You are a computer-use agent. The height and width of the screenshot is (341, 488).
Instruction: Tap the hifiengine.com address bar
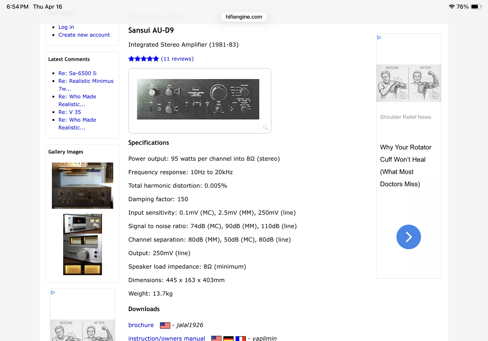(244, 17)
